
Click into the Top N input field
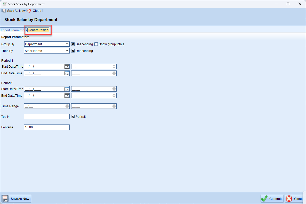47,117
